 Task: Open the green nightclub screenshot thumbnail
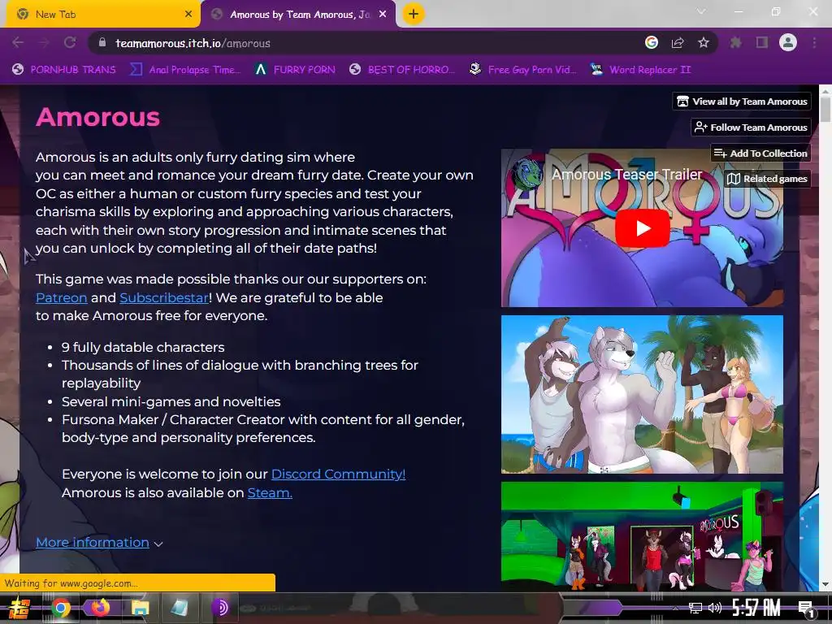click(642, 536)
